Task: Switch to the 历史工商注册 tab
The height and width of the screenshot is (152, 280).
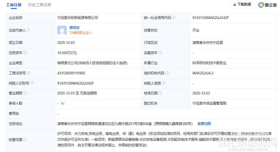Action: (x=39, y=5)
